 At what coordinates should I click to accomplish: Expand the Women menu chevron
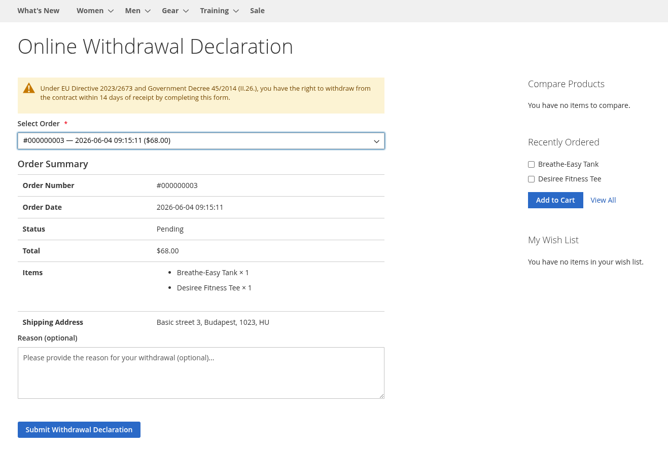coord(111,11)
